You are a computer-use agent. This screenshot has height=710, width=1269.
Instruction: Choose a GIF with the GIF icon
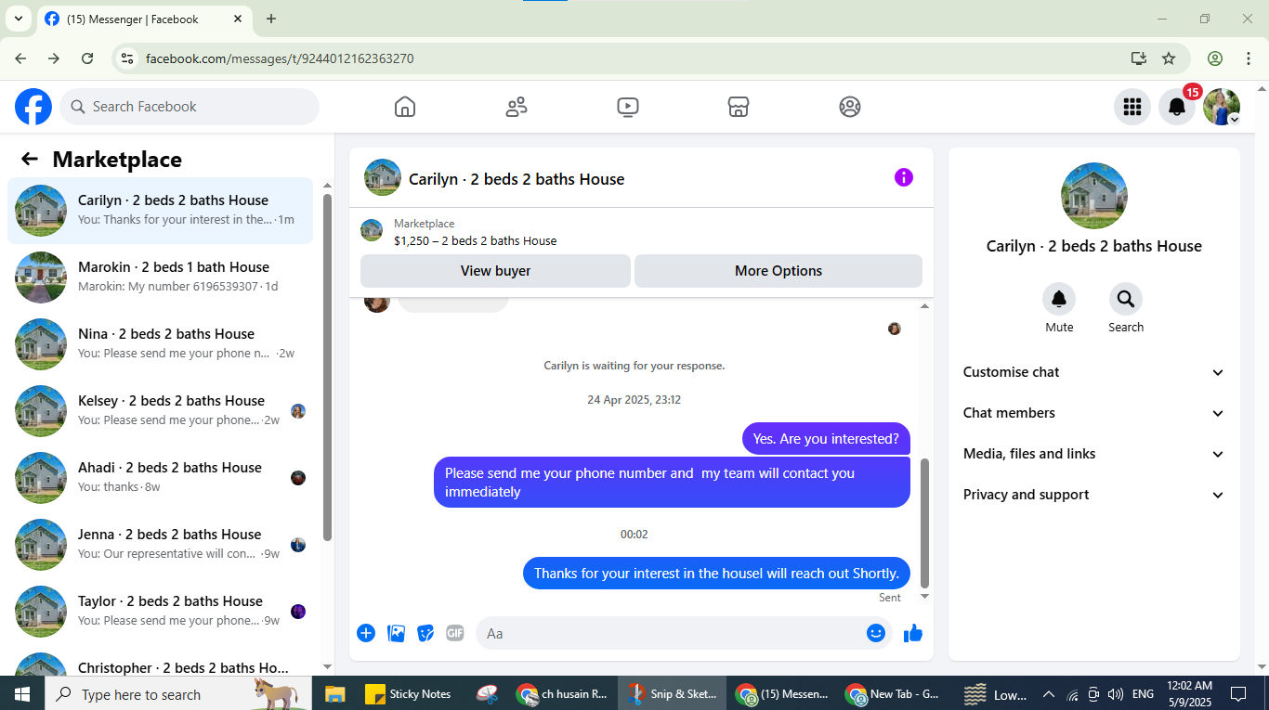(x=455, y=633)
